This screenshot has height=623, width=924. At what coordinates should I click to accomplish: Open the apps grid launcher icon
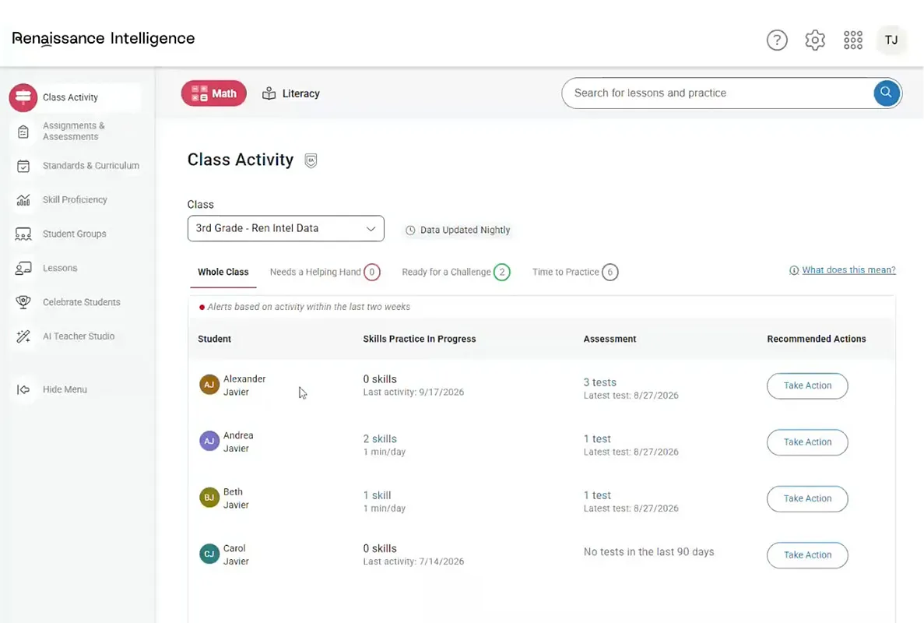click(x=852, y=40)
